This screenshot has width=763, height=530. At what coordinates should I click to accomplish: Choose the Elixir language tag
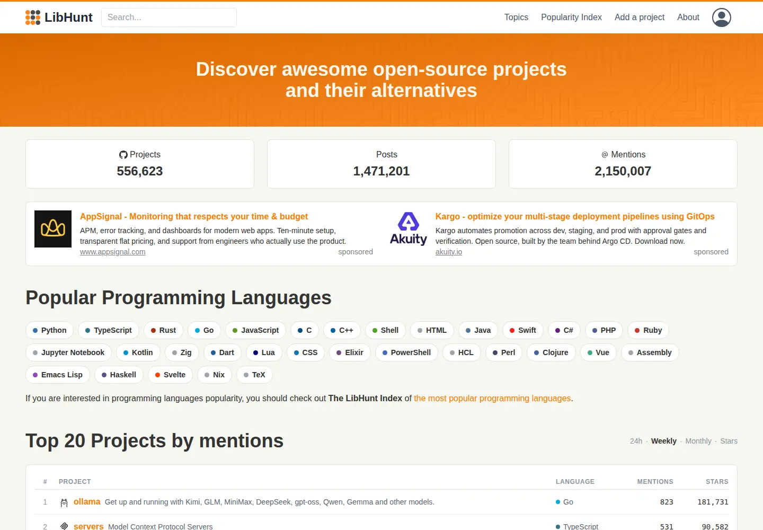tap(350, 352)
